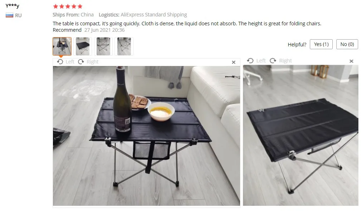Click rotate Left icon on second photo

(250, 61)
